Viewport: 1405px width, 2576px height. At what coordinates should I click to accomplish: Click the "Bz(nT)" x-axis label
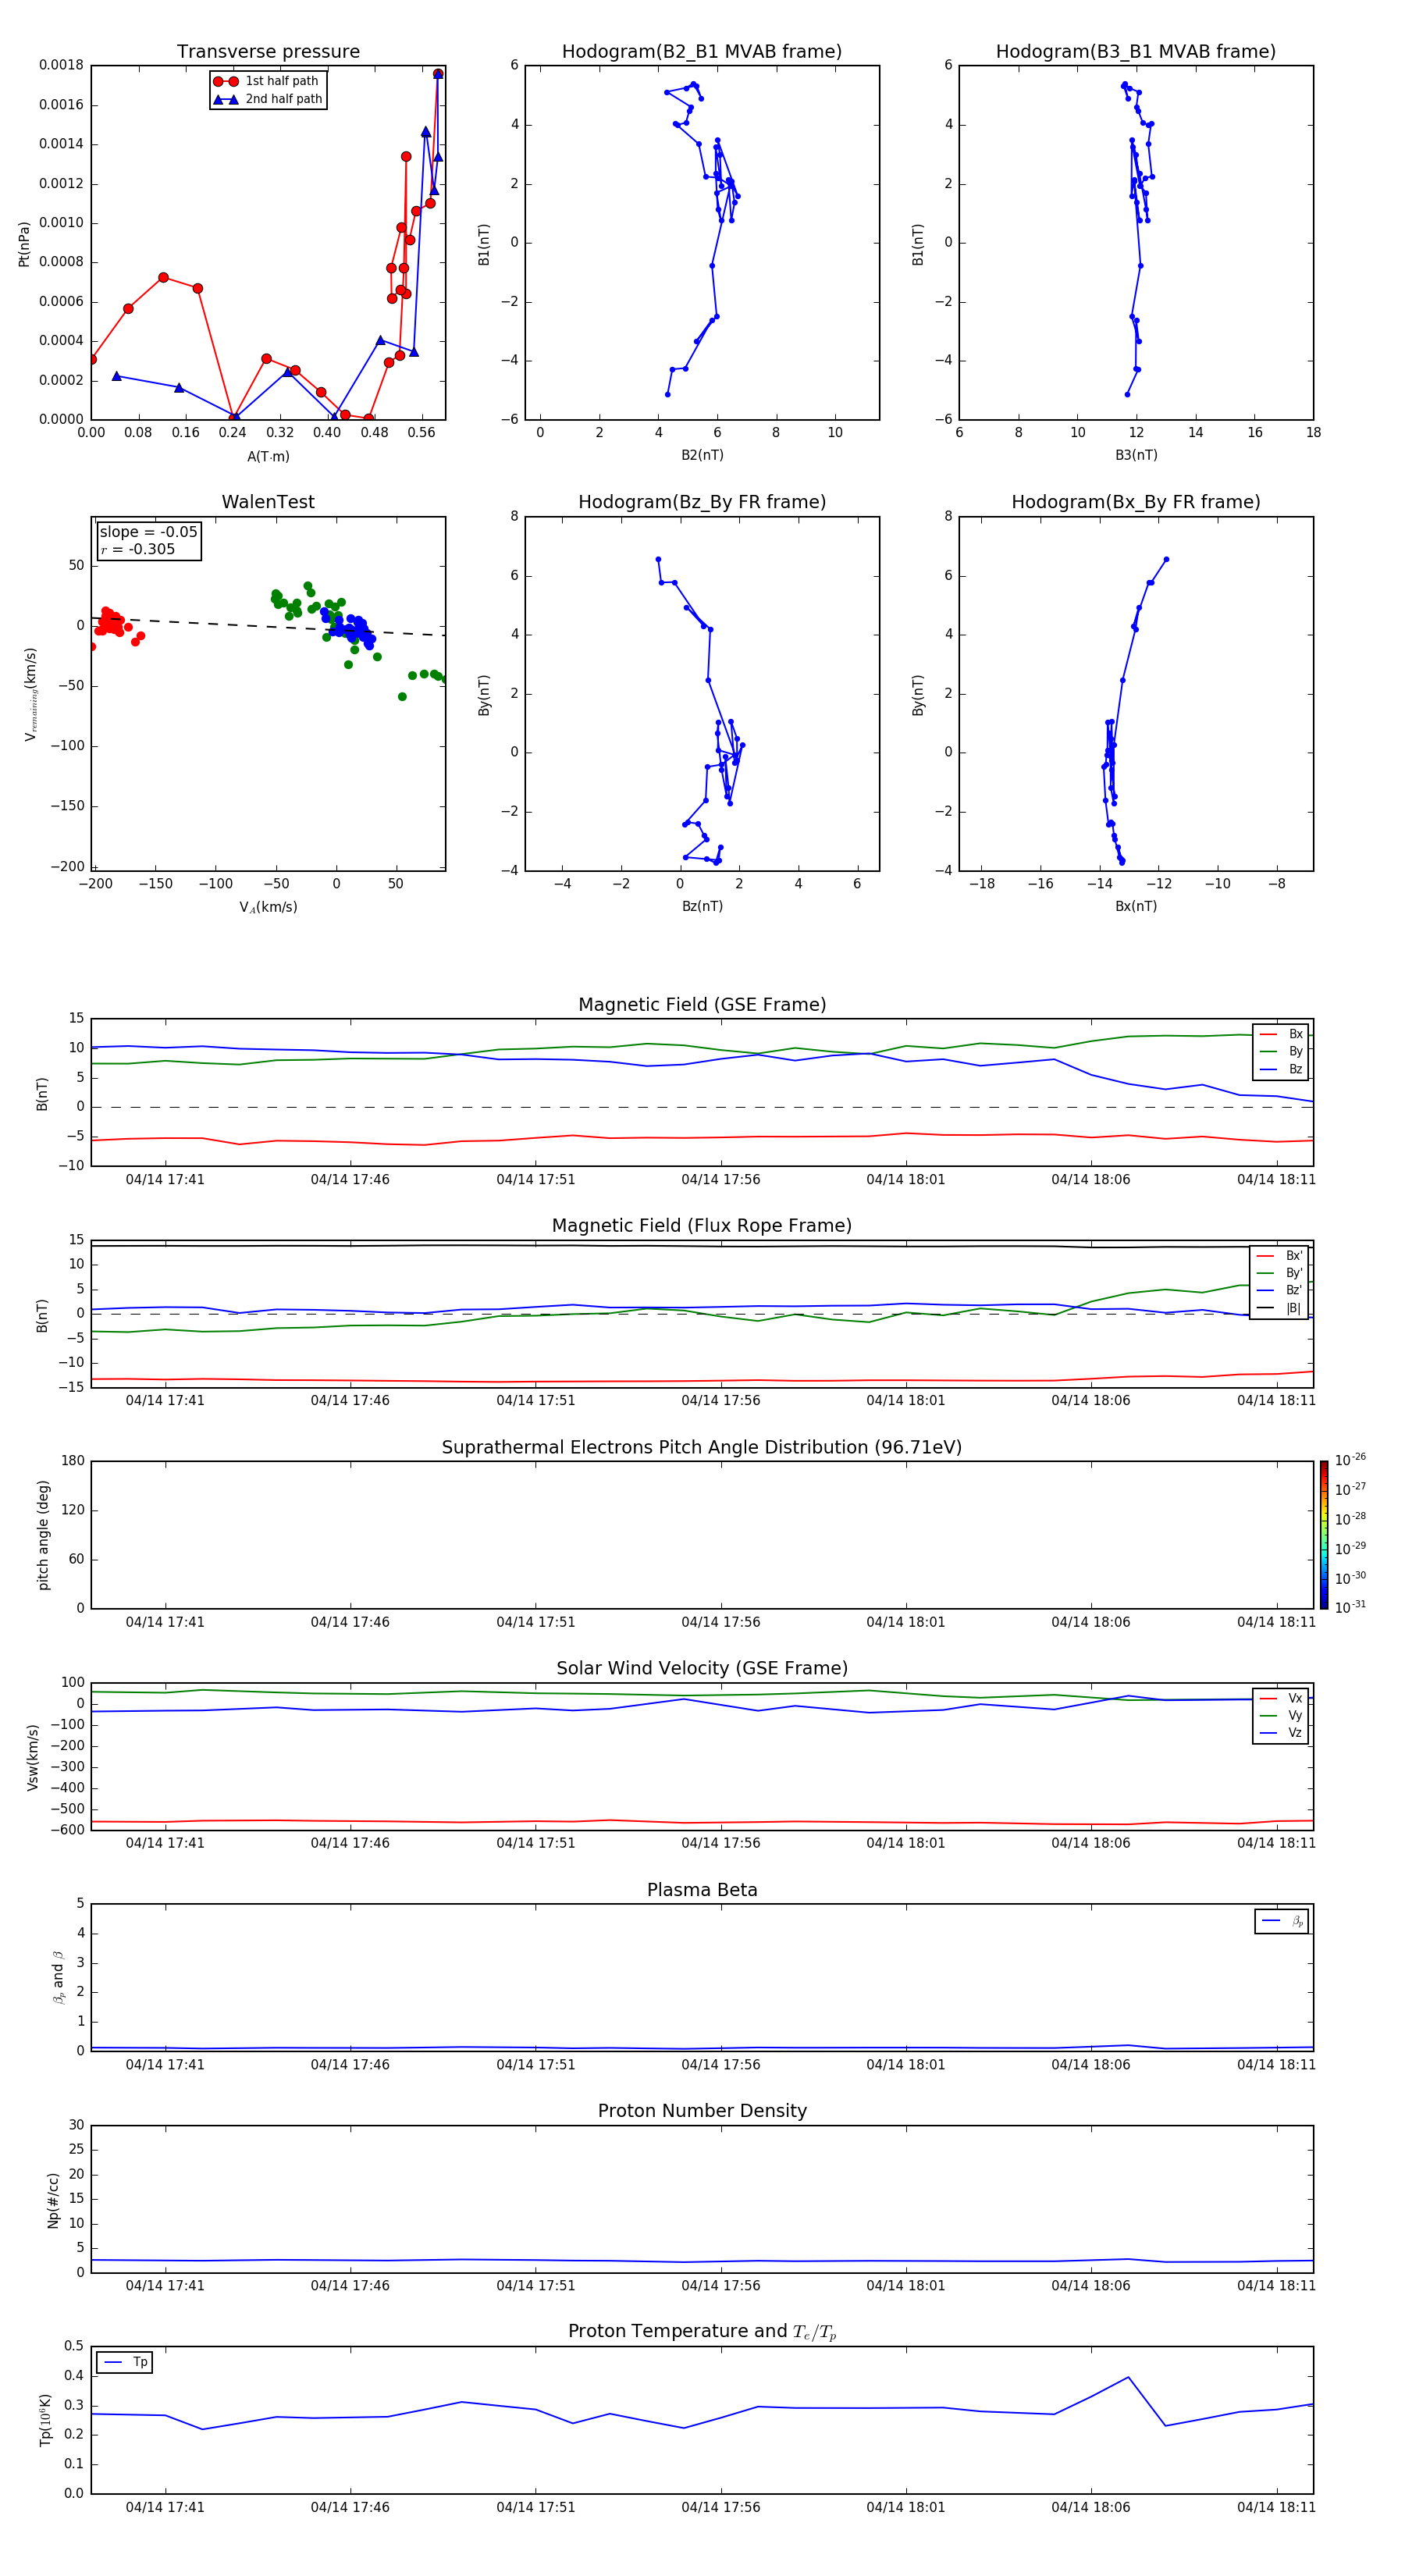pyautogui.click(x=702, y=906)
